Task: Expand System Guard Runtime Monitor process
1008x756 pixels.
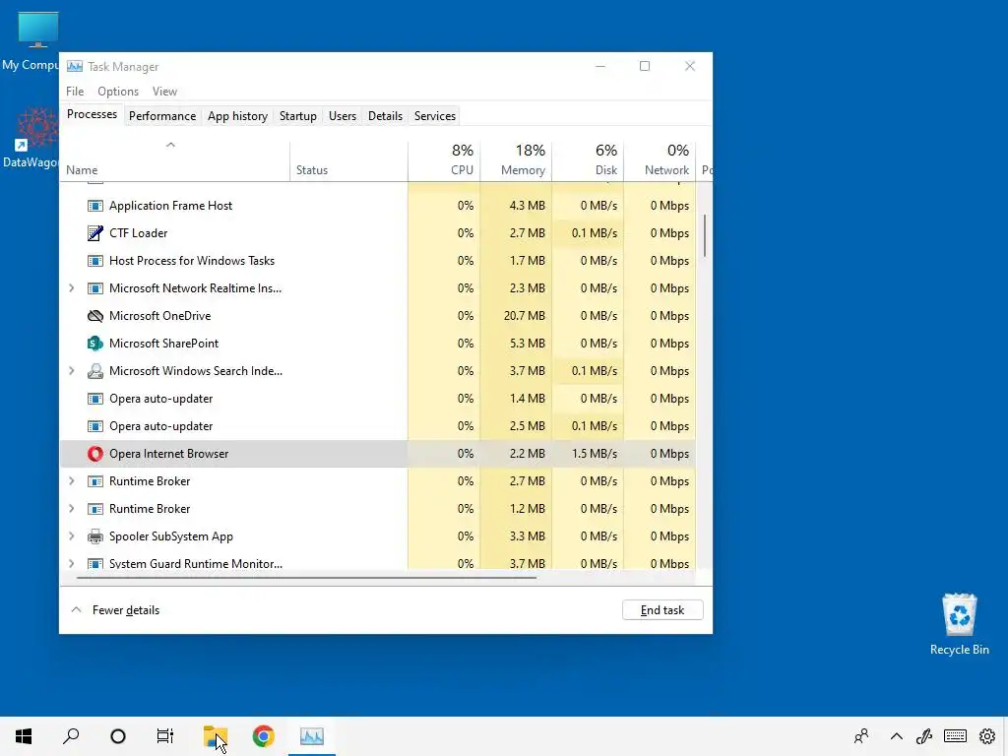Action: point(71,564)
